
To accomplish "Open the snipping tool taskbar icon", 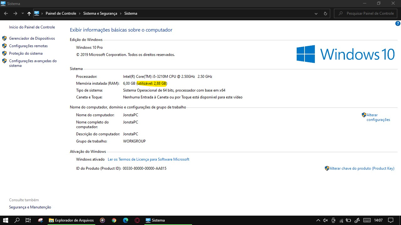I will click(x=40, y=220).
